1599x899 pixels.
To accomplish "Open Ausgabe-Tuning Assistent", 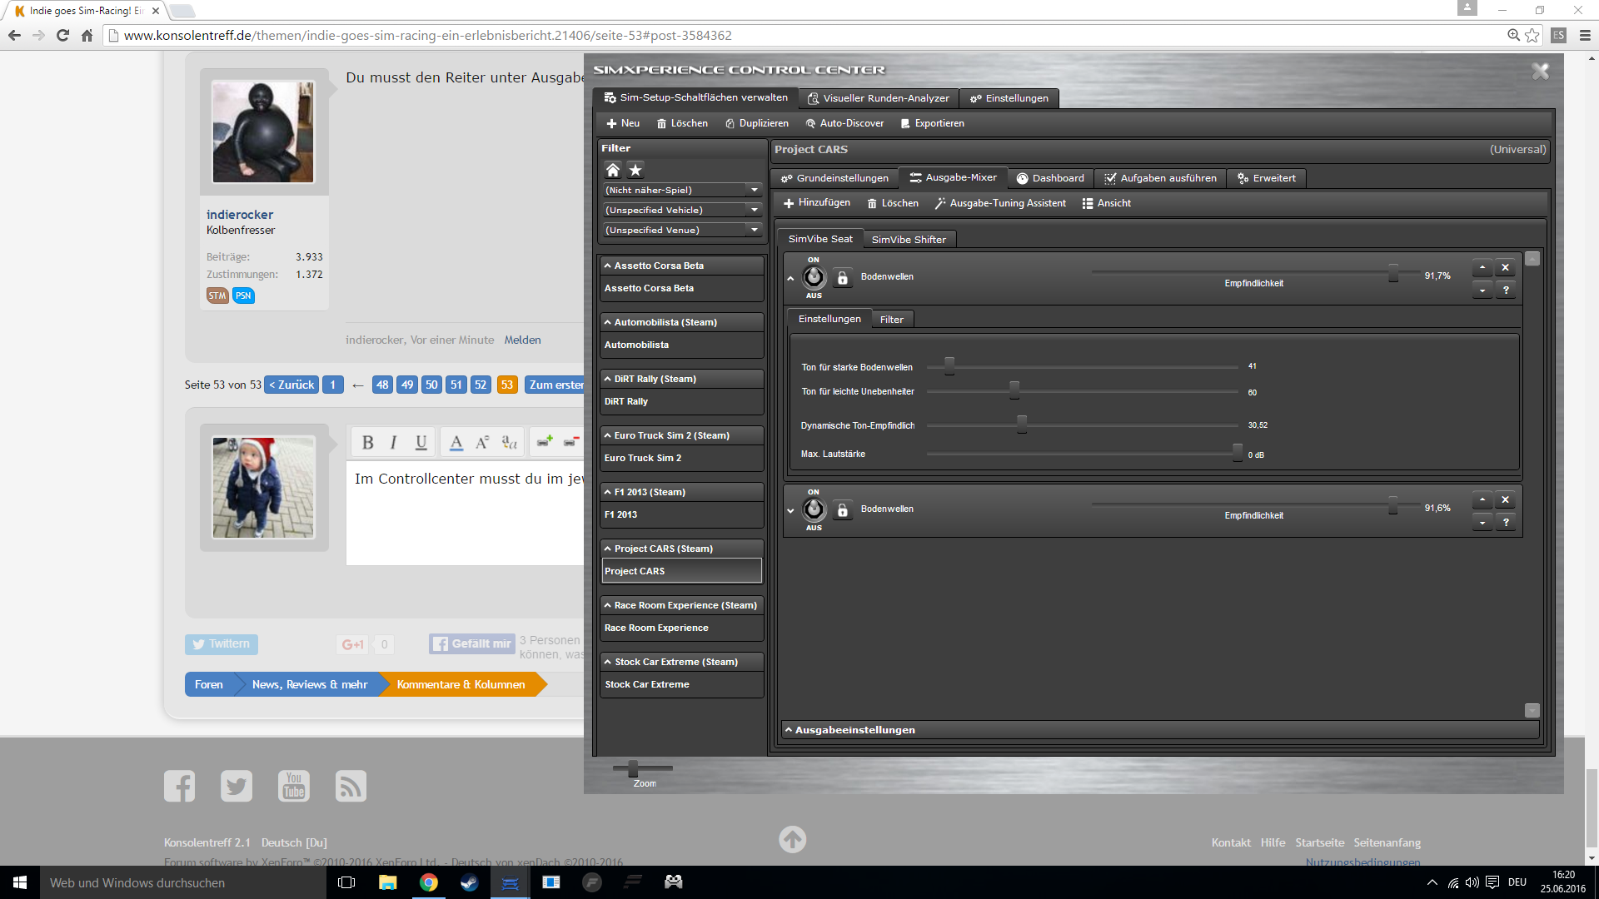I will tap(1000, 203).
